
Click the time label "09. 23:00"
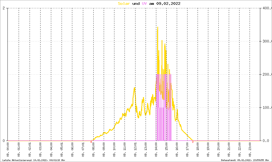point(250,150)
